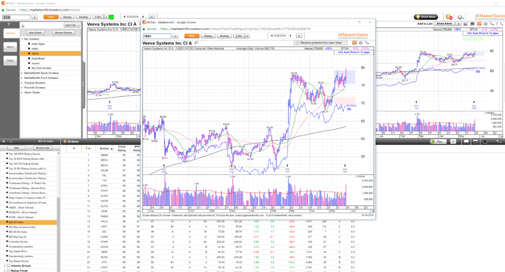Open main window symbol dropdown next to VEEV

coord(35,17)
